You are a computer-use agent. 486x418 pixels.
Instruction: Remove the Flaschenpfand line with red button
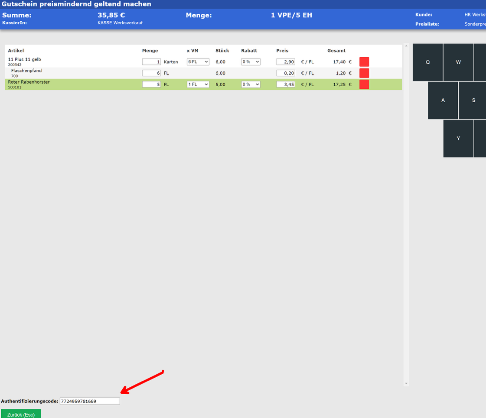pos(364,73)
